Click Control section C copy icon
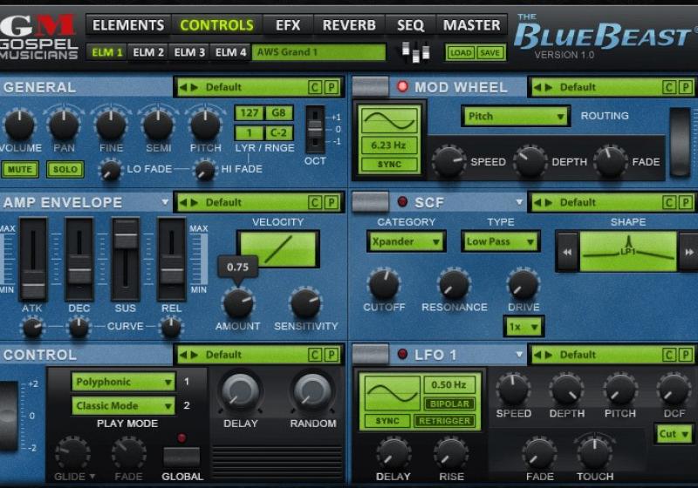 [315, 355]
